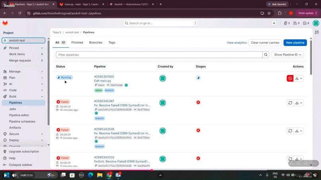321x180 pixels.
Task: Switch to main.py browser tab
Action: point(82,4)
